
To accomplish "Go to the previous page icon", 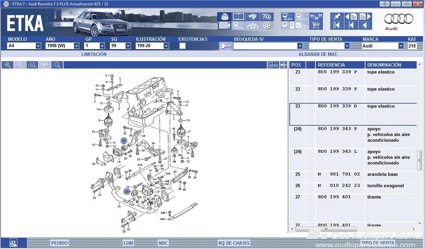I will point(351,17).
